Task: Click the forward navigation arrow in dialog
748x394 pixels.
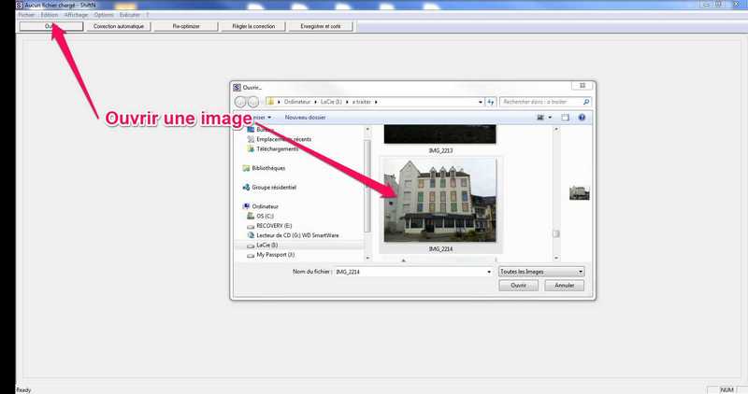Action: click(253, 102)
